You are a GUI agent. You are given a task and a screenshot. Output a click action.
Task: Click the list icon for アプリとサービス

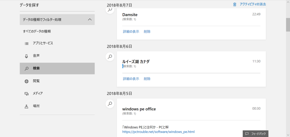[x=26, y=44]
